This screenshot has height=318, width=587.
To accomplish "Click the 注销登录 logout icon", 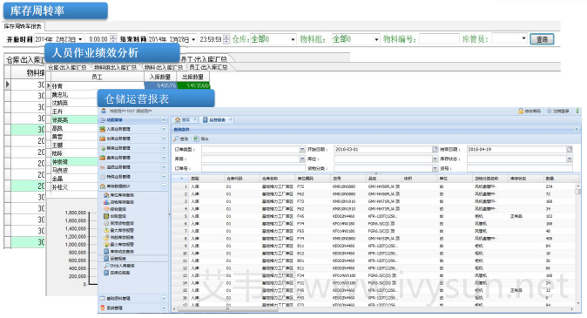I will 550,112.
